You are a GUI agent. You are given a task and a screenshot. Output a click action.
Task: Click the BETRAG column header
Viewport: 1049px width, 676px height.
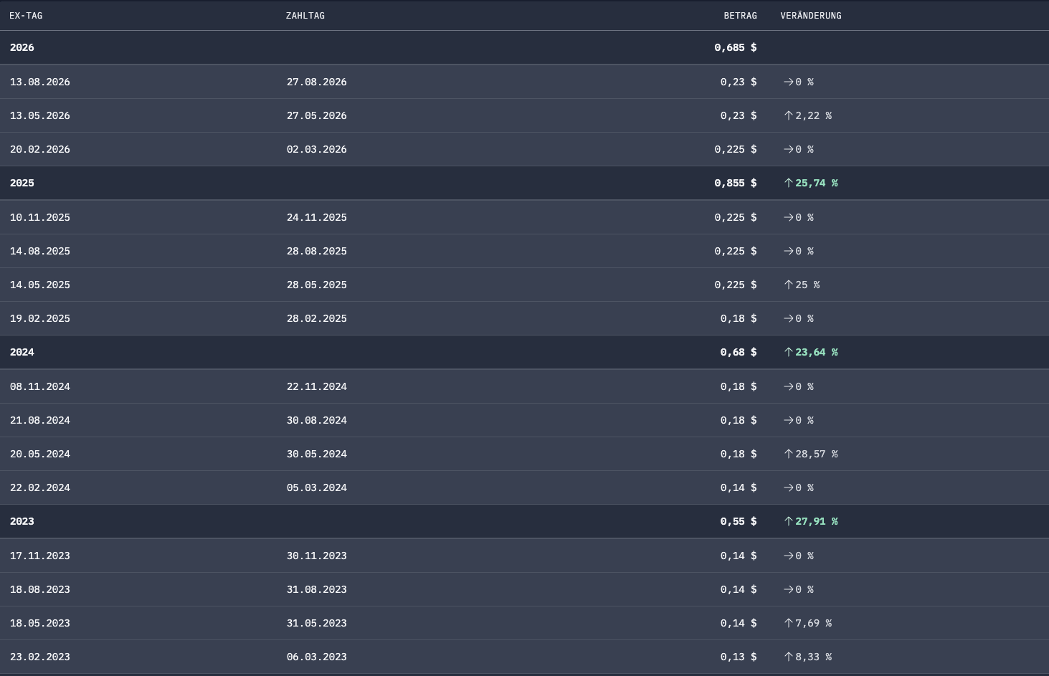tap(740, 16)
